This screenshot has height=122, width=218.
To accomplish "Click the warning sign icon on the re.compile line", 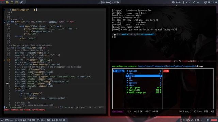I will 4,60.
